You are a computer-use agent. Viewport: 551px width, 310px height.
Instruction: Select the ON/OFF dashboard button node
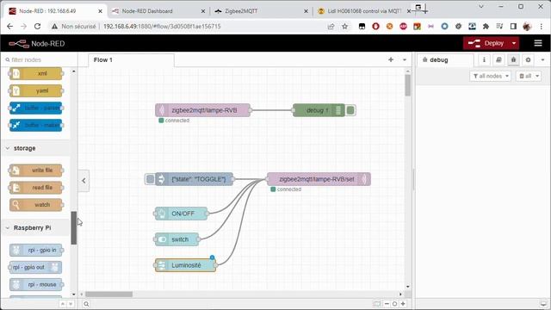coord(181,214)
